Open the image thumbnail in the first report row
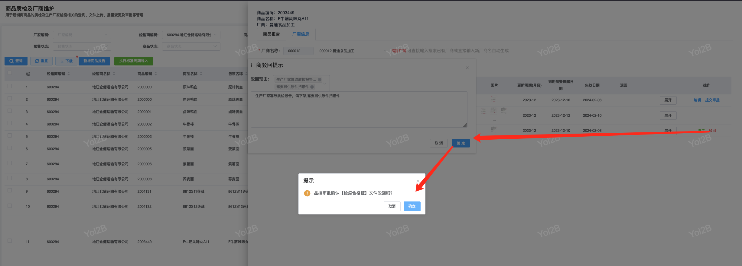Screen dimensions: 742x266 pyautogui.click(x=493, y=99)
